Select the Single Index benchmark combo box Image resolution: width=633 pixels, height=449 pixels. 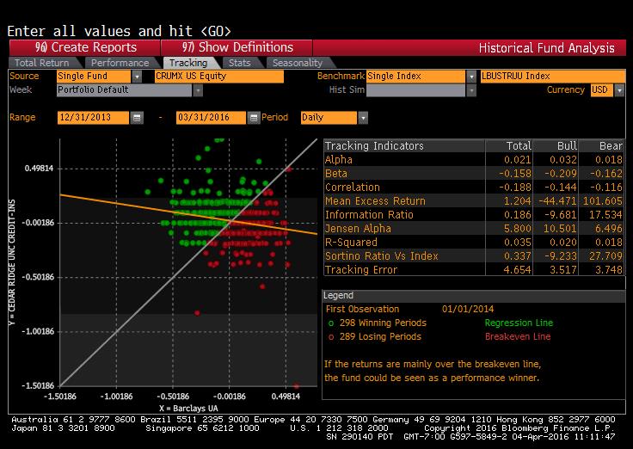pos(415,77)
